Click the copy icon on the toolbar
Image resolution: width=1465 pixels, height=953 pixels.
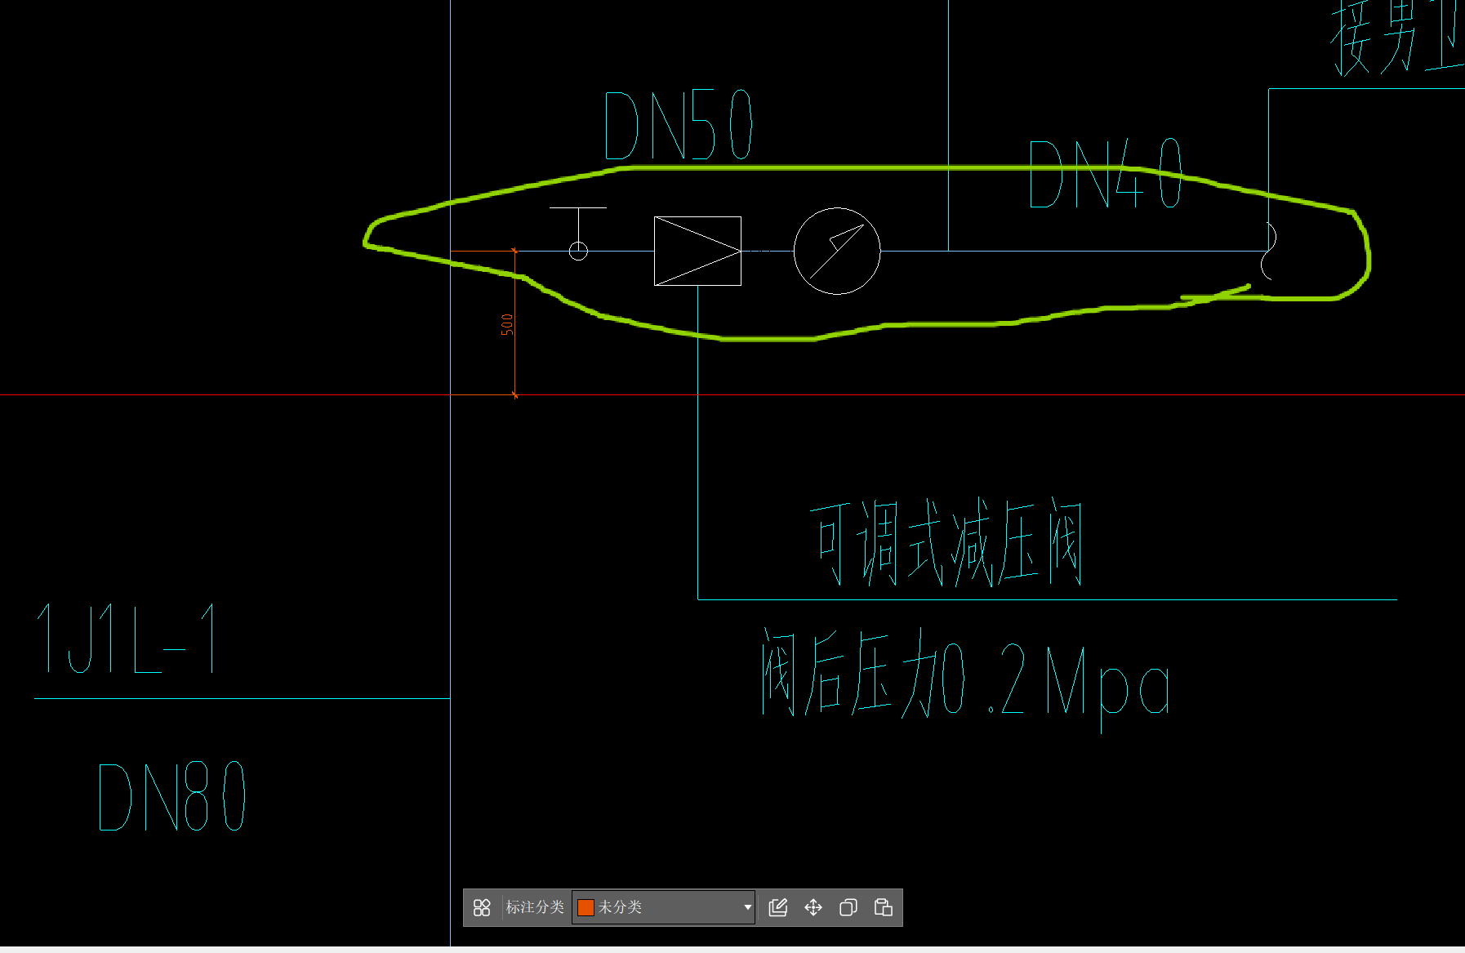click(848, 907)
